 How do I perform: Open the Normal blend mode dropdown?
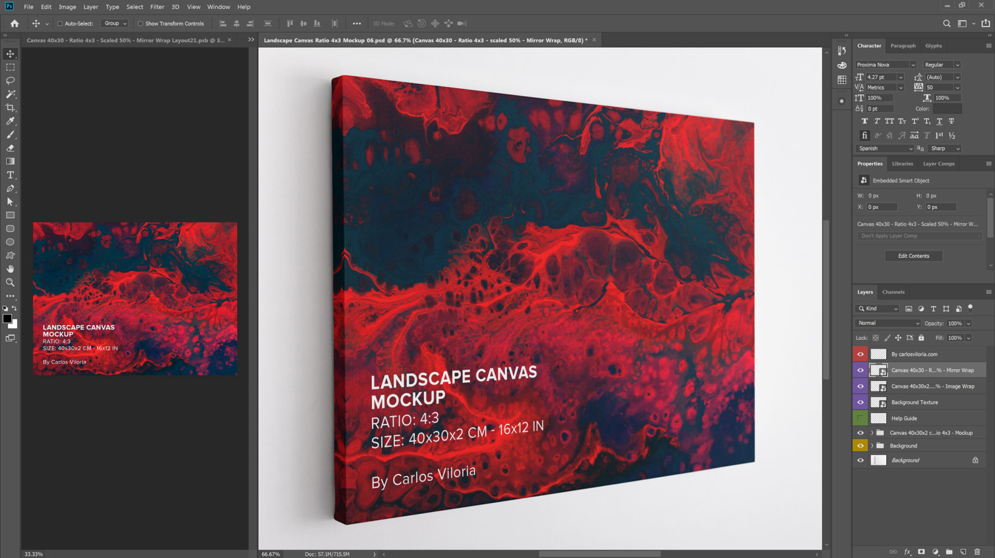888,323
